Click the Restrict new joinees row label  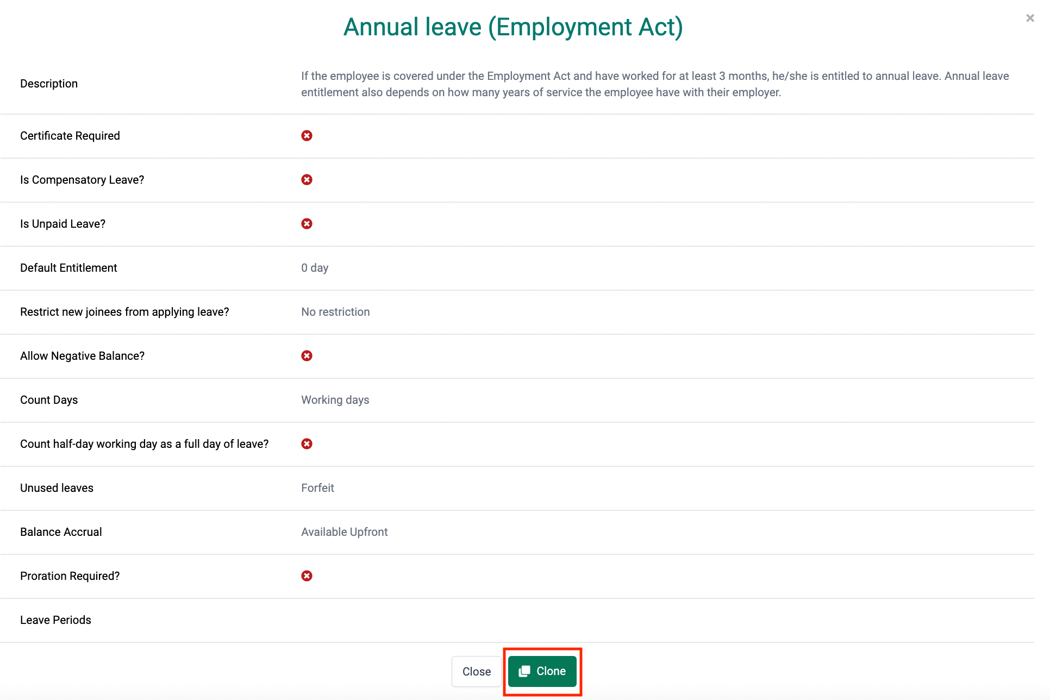click(124, 312)
